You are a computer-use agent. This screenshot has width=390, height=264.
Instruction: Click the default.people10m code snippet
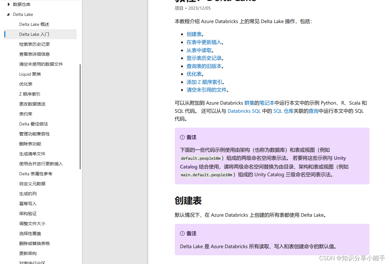(201, 158)
